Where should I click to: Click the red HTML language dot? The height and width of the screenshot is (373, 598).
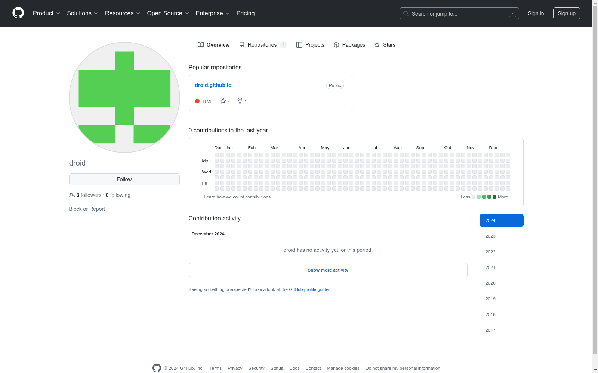pos(197,101)
